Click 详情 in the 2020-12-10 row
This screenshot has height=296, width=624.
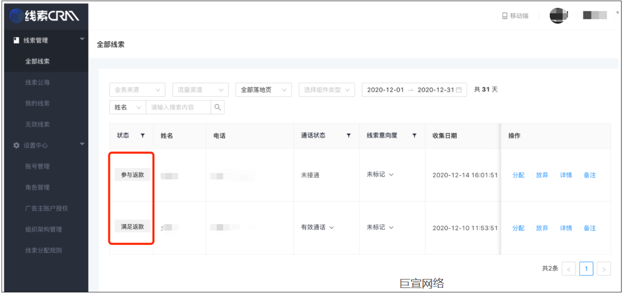pos(566,228)
